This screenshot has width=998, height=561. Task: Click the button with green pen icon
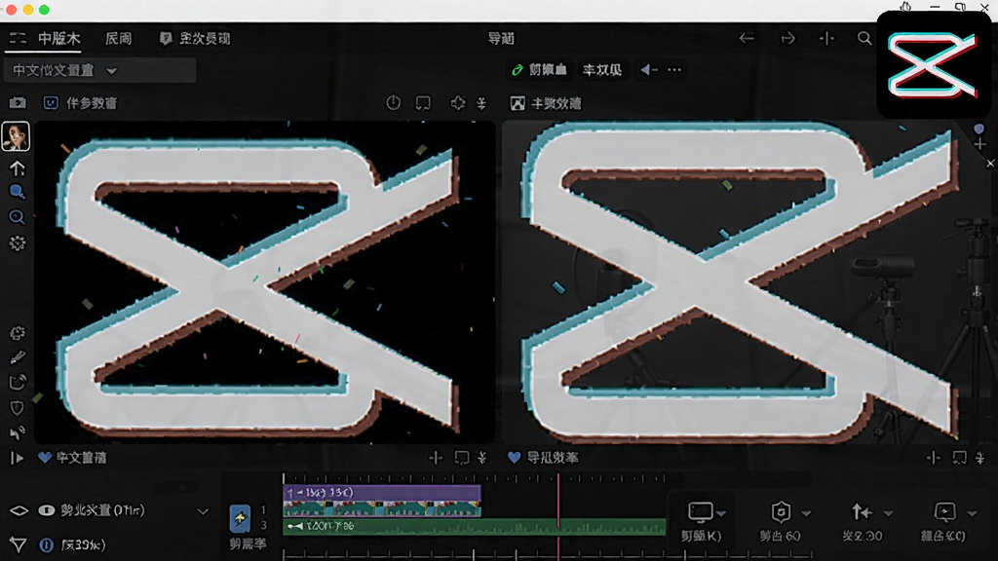540,70
